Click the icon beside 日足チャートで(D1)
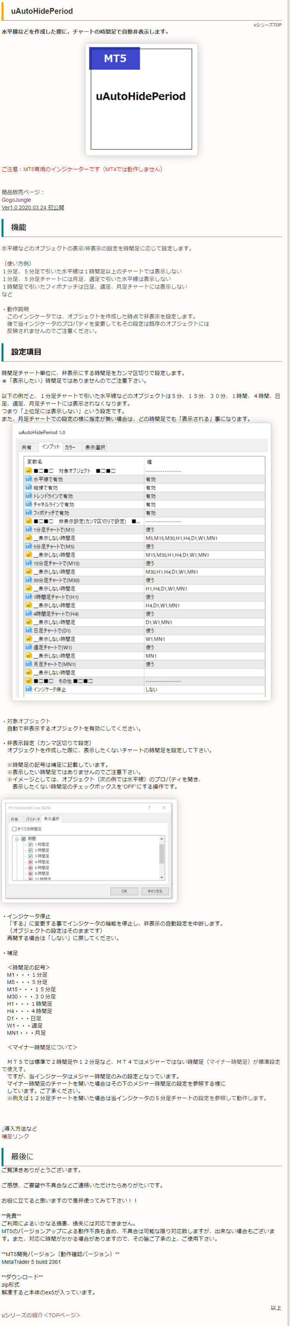The height and width of the screenshot is (1326, 290). 28,631
